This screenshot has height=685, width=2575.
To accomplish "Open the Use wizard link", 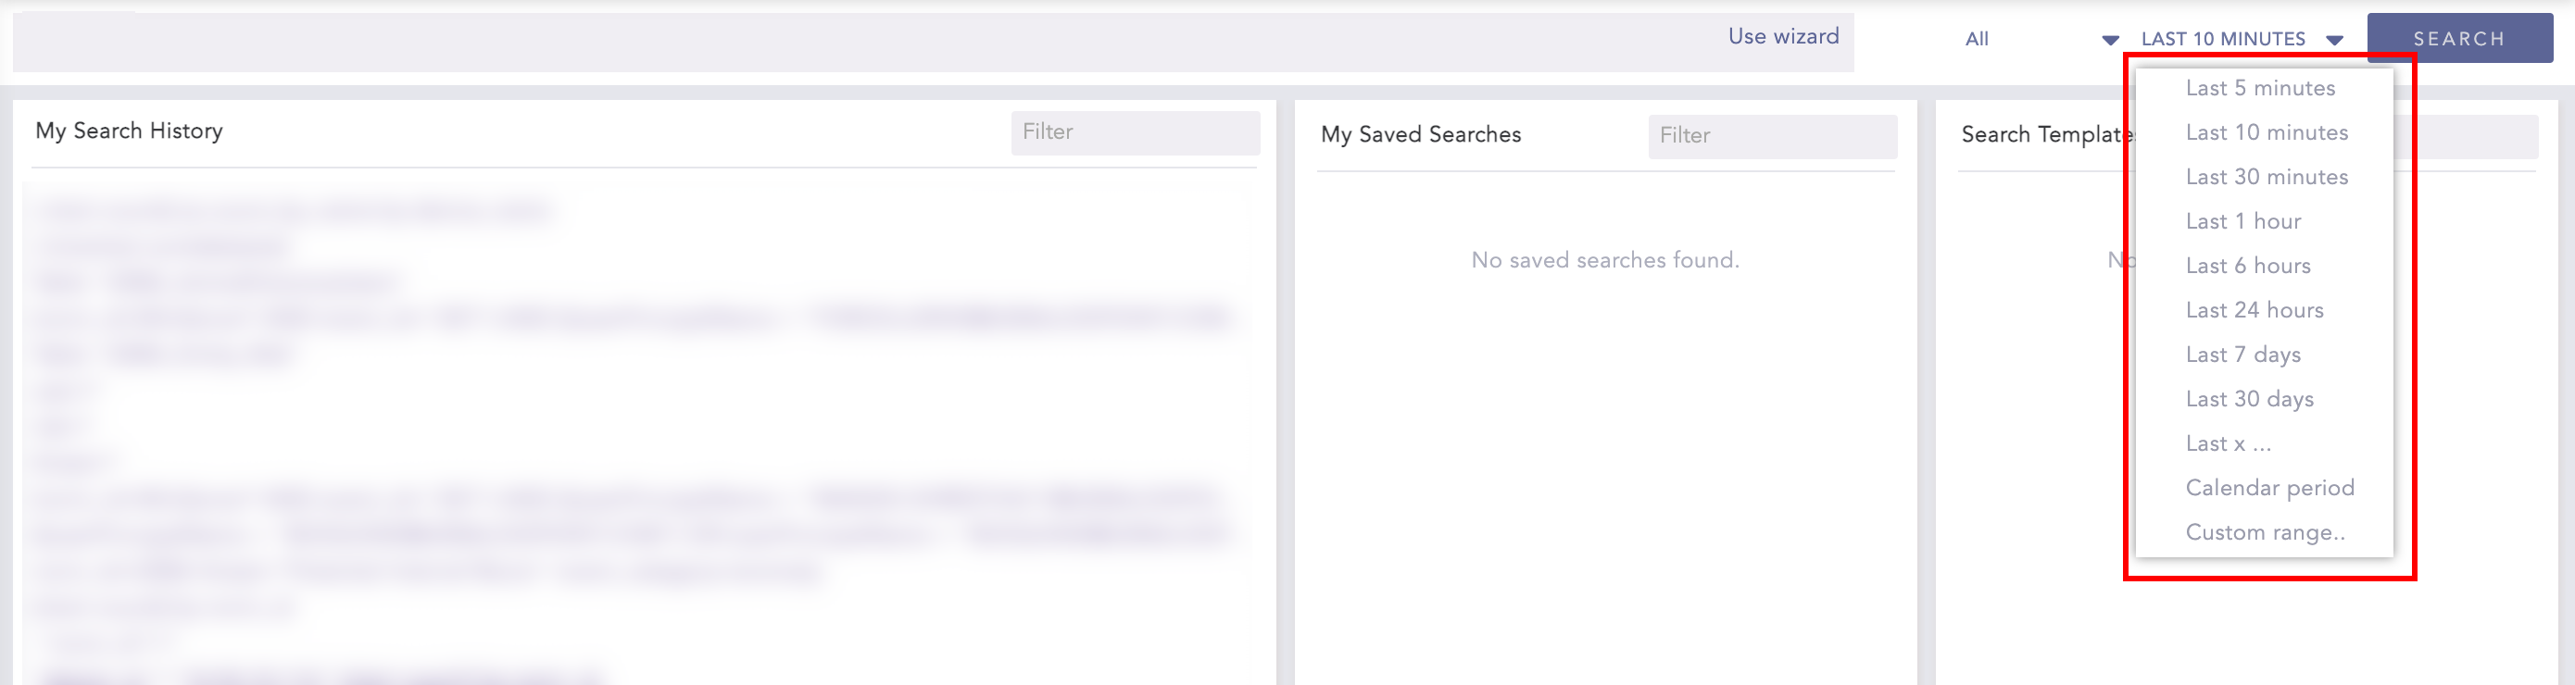I will (x=1784, y=36).
